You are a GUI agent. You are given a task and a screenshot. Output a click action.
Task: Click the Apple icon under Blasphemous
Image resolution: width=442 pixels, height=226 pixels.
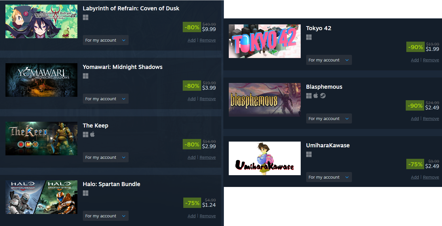click(316, 96)
